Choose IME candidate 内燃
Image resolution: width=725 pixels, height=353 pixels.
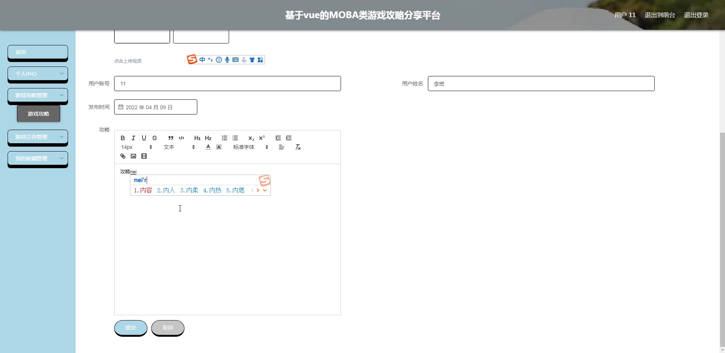point(235,190)
